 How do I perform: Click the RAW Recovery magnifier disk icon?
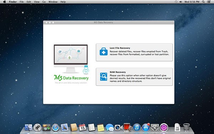click(x=103, y=77)
